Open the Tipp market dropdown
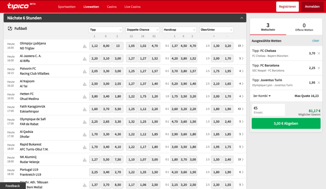Image resolution: width=326 pixels, height=189 pixels. tap(106, 29)
